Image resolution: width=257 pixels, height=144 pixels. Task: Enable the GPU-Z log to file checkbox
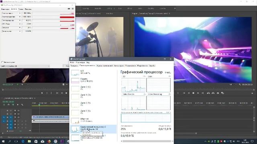(2, 62)
